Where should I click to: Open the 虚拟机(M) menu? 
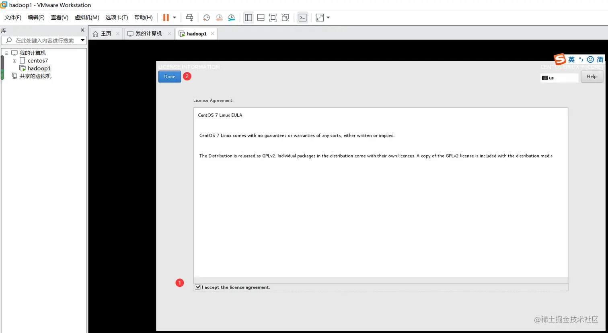(87, 18)
